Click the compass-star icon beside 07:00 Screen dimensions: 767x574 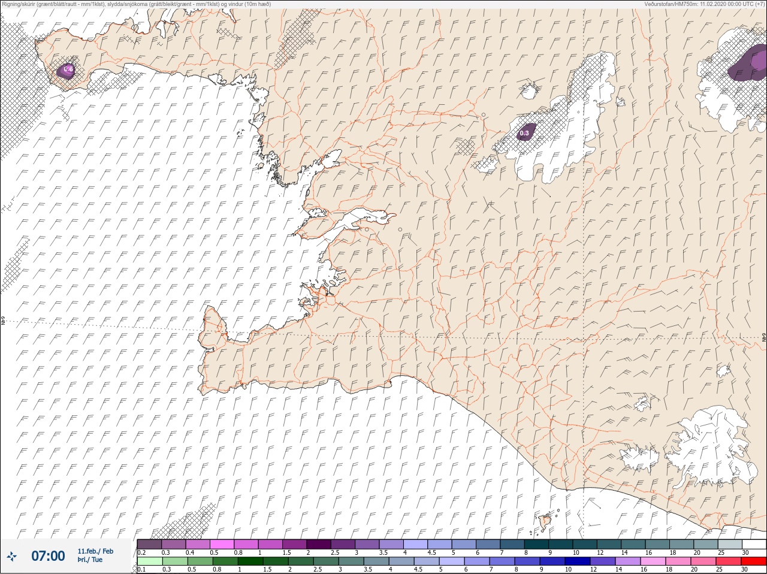click(x=11, y=556)
